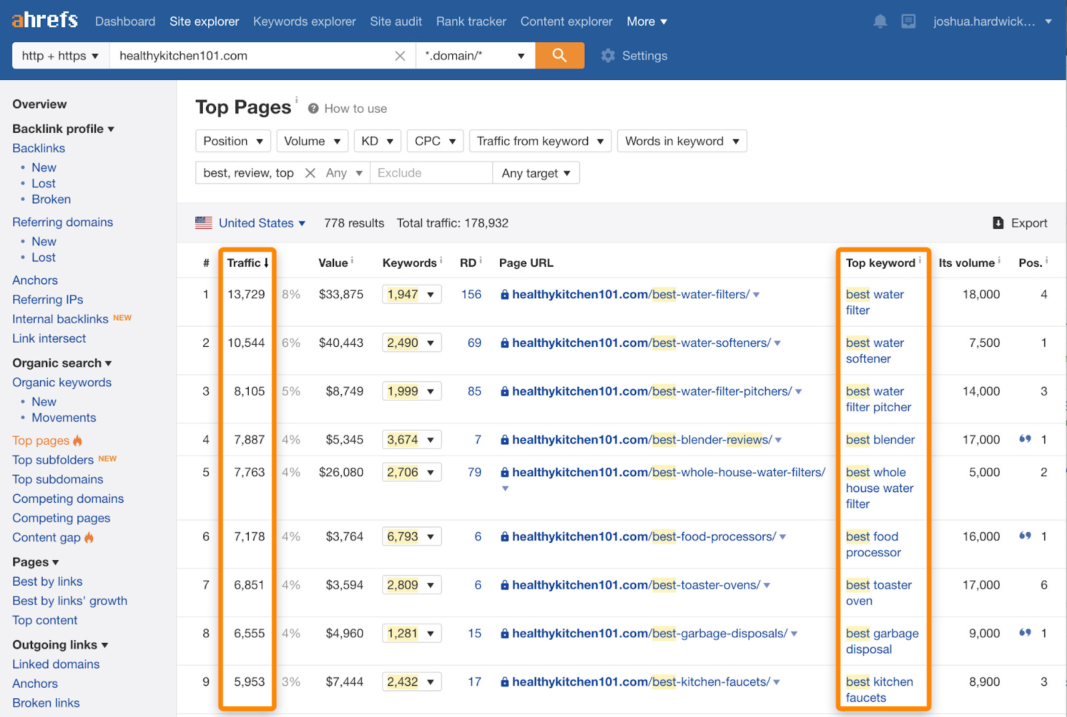
Task: Open the Keywords explorer menu item
Action: (x=304, y=21)
